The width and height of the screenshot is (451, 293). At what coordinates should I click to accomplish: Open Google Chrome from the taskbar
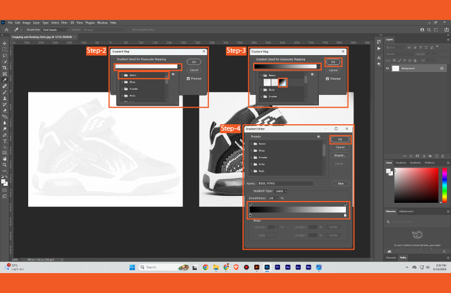[206, 267]
